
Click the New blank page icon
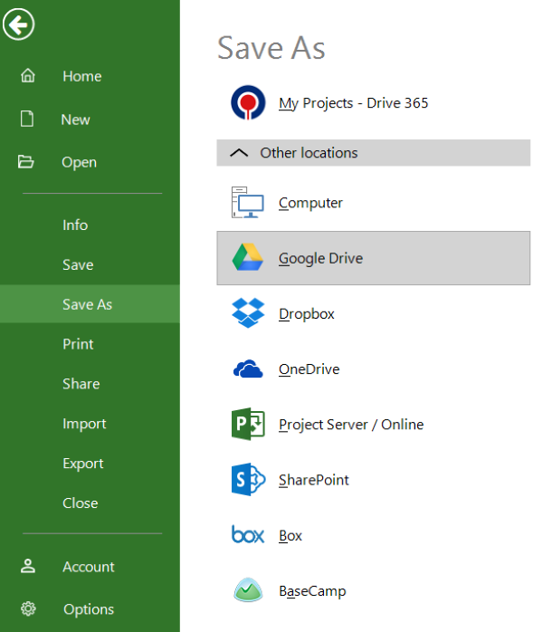click(x=27, y=119)
